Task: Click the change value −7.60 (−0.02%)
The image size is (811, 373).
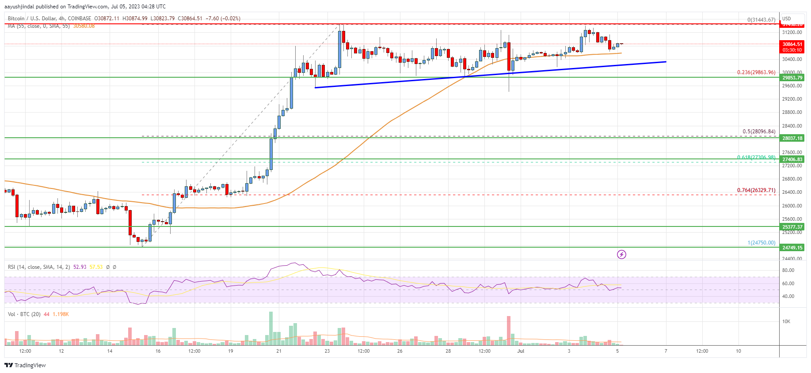Action: (224, 19)
